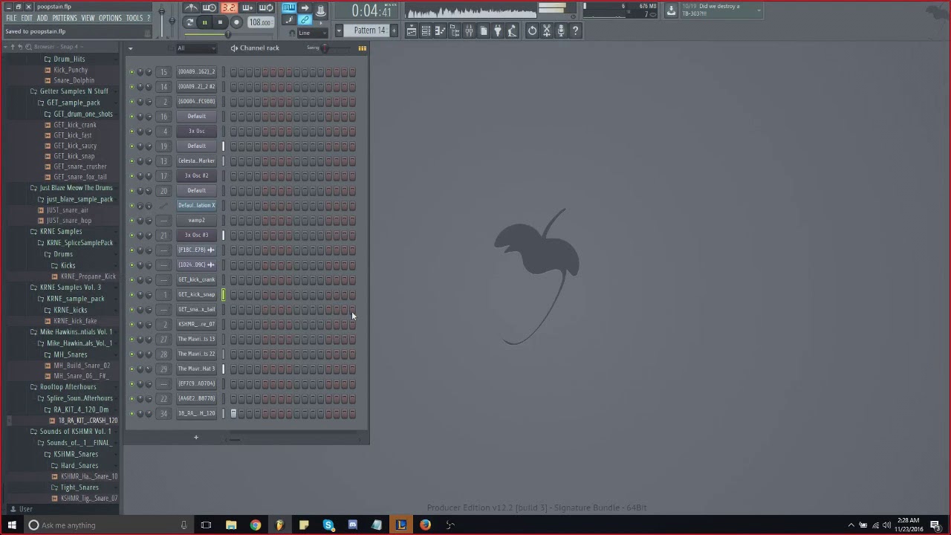This screenshot has height=535, width=951.
Task: Open the FILE menu
Action: coord(11,18)
